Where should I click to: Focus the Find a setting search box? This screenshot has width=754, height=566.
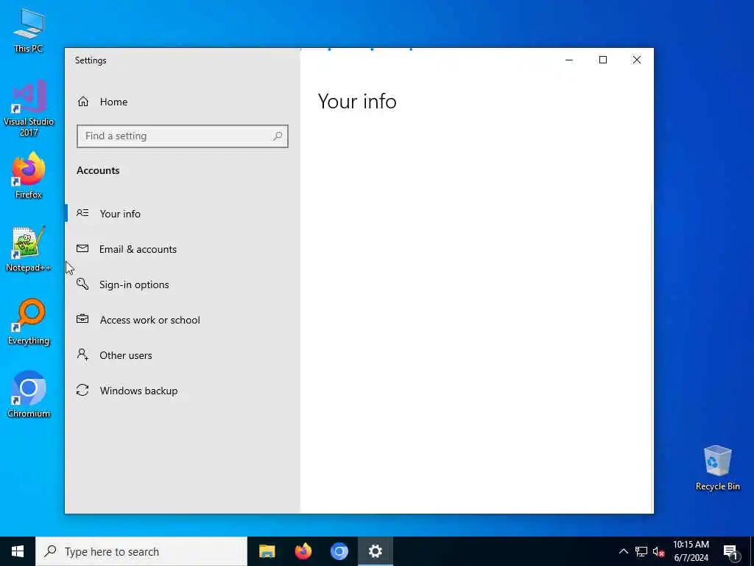[183, 136]
